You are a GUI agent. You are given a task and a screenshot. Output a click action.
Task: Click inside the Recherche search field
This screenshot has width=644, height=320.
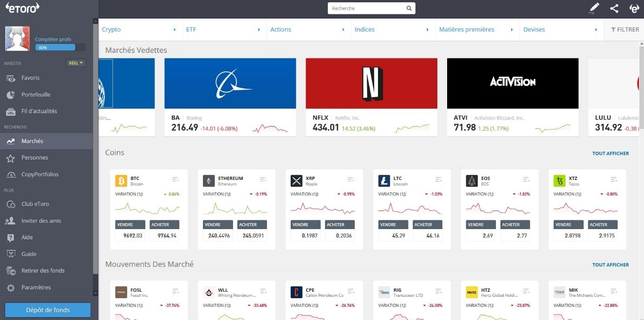click(367, 8)
